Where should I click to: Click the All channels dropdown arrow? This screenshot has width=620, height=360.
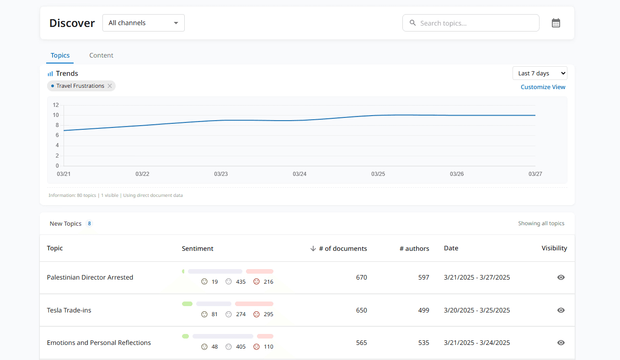click(x=176, y=23)
